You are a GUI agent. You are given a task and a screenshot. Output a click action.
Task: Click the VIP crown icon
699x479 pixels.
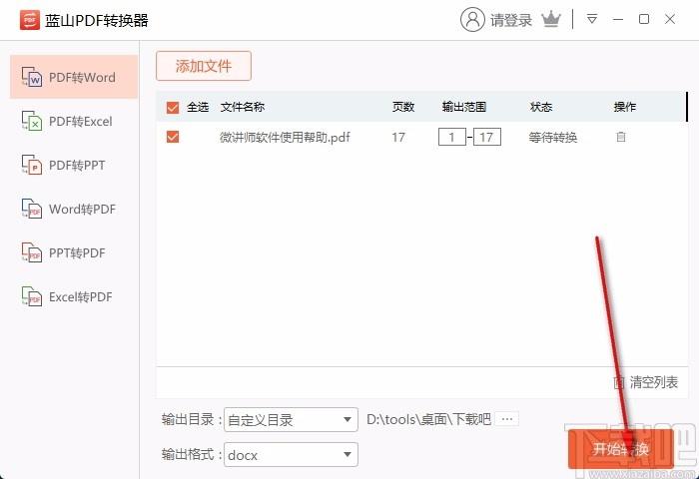click(x=550, y=19)
